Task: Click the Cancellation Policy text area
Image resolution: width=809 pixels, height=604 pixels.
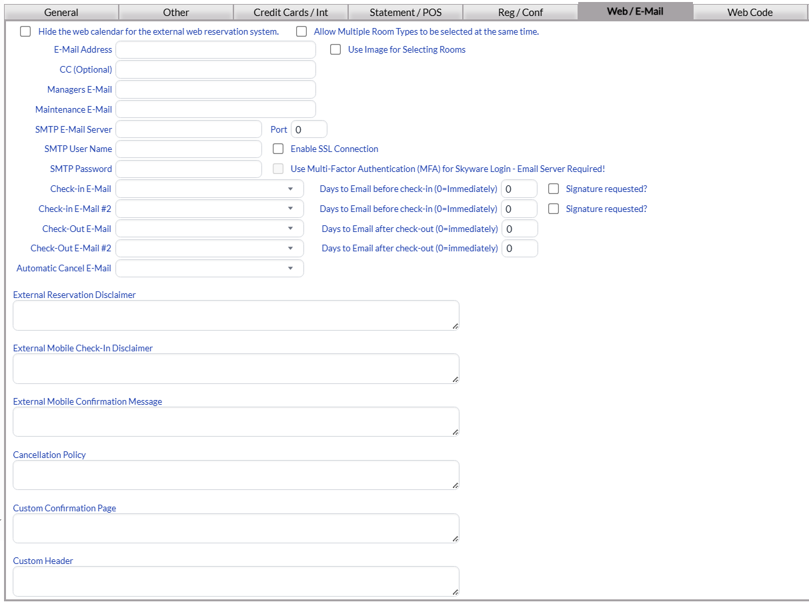Action: 235,475
